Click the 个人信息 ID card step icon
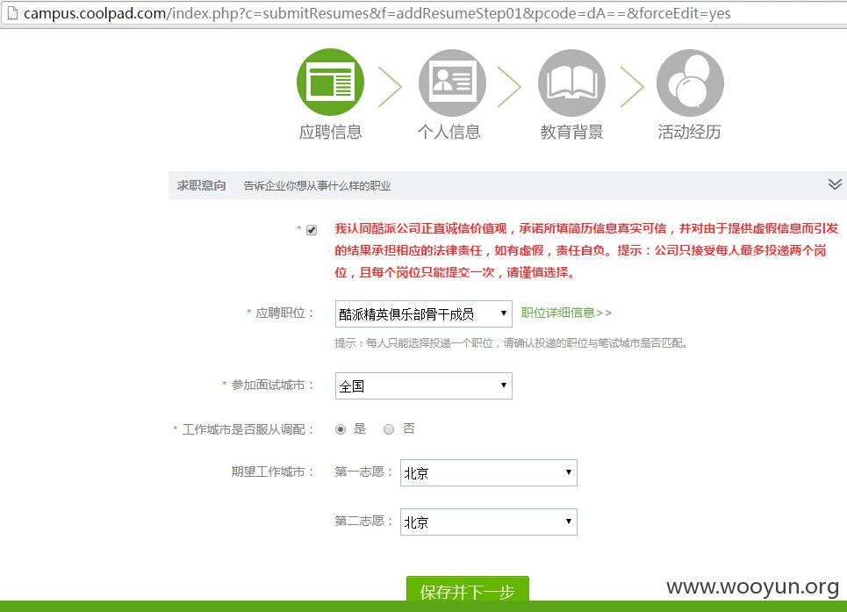 click(452, 83)
